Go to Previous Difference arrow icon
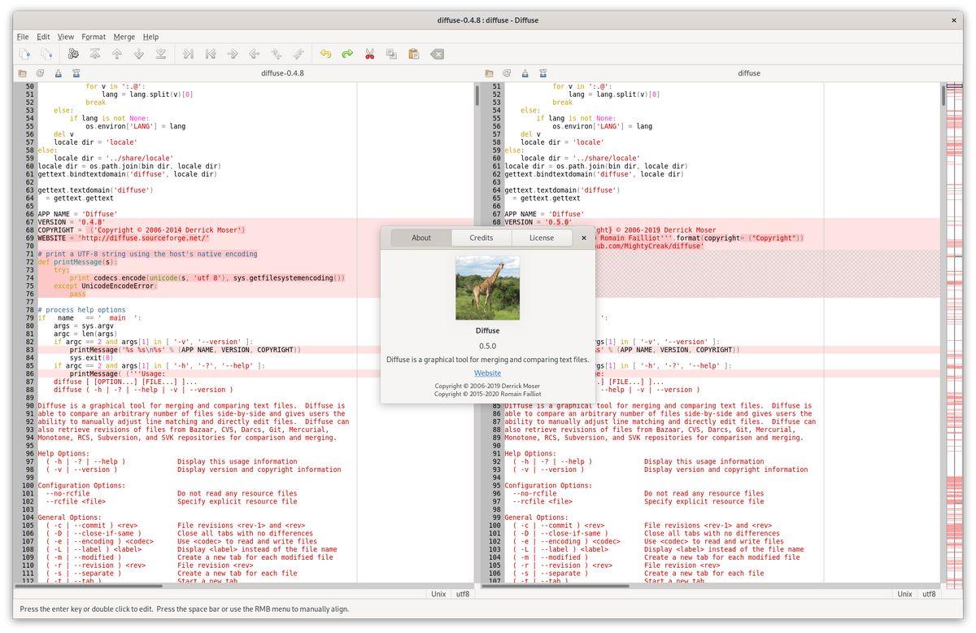This screenshot has height=633, width=976. 117,54
